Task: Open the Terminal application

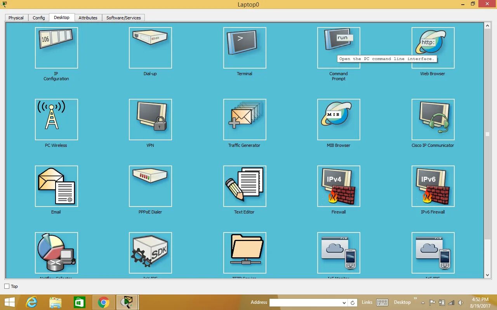Action: 245,48
